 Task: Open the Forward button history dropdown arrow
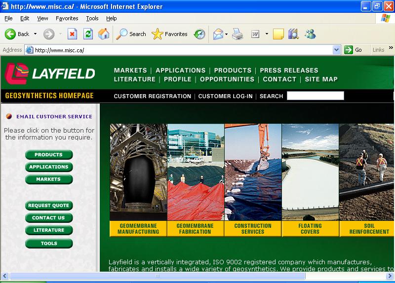(x=60, y=34)
